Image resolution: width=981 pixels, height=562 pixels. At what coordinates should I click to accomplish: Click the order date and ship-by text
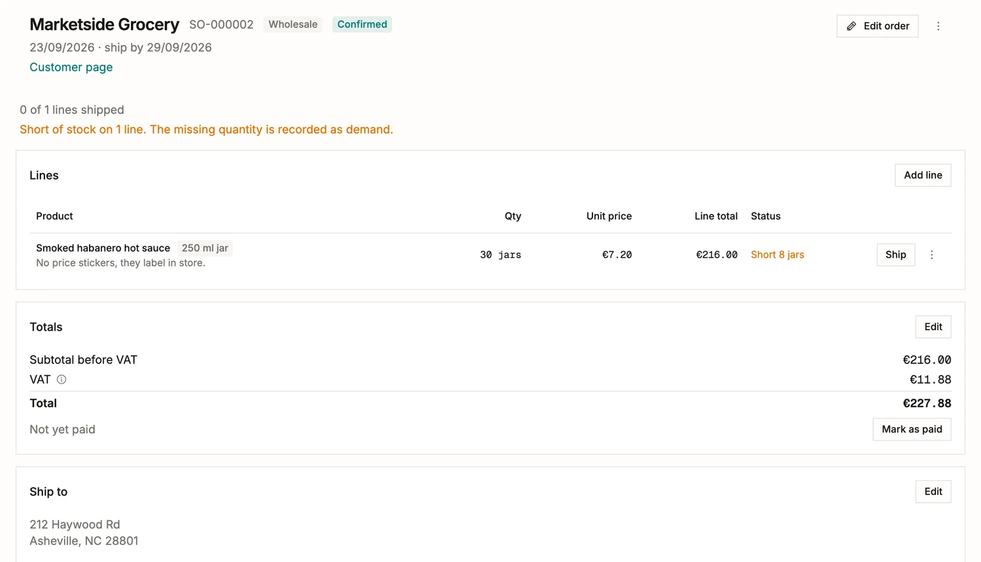coord(120,48)
